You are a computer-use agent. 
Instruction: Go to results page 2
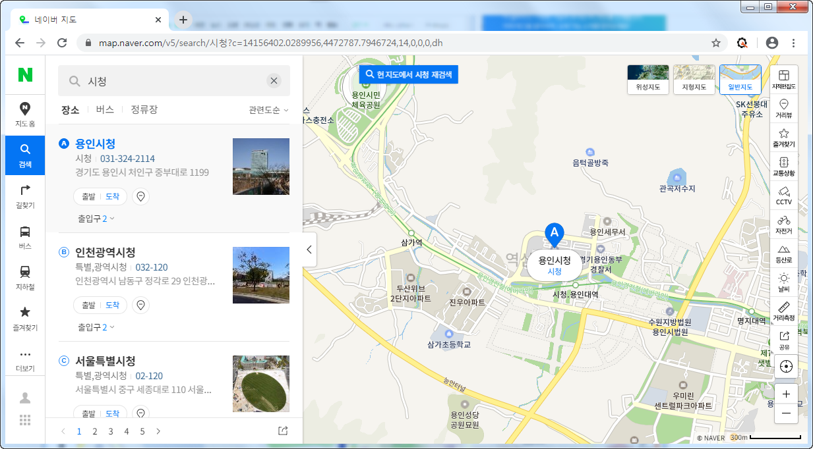pyautogui.click(x=95, y=431)
